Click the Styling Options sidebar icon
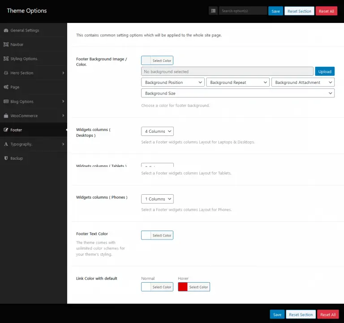This screenshot has width=344, height=323. (x=6, y=59)
